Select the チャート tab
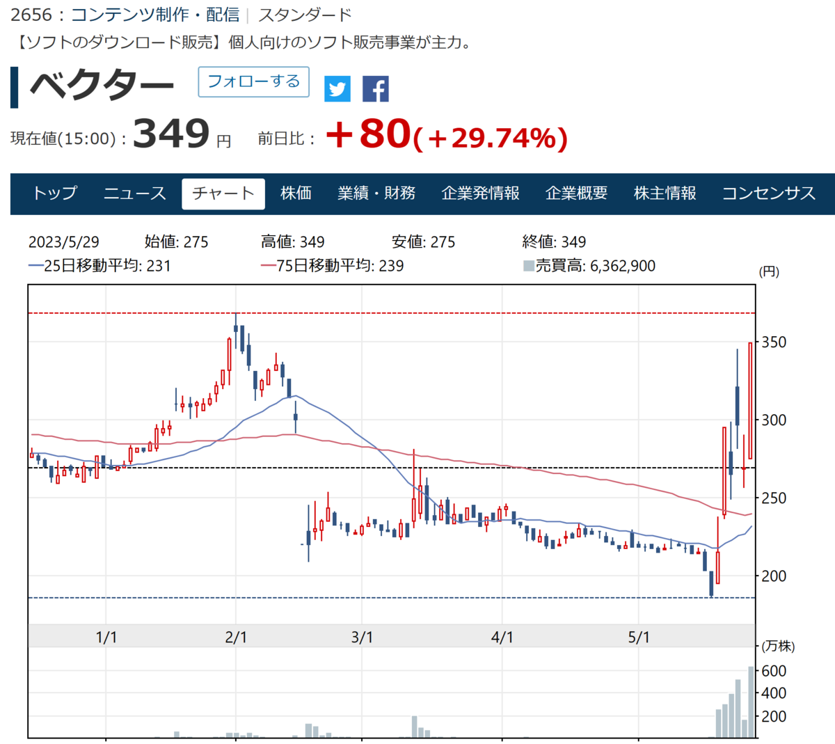 tap(223, 193)
